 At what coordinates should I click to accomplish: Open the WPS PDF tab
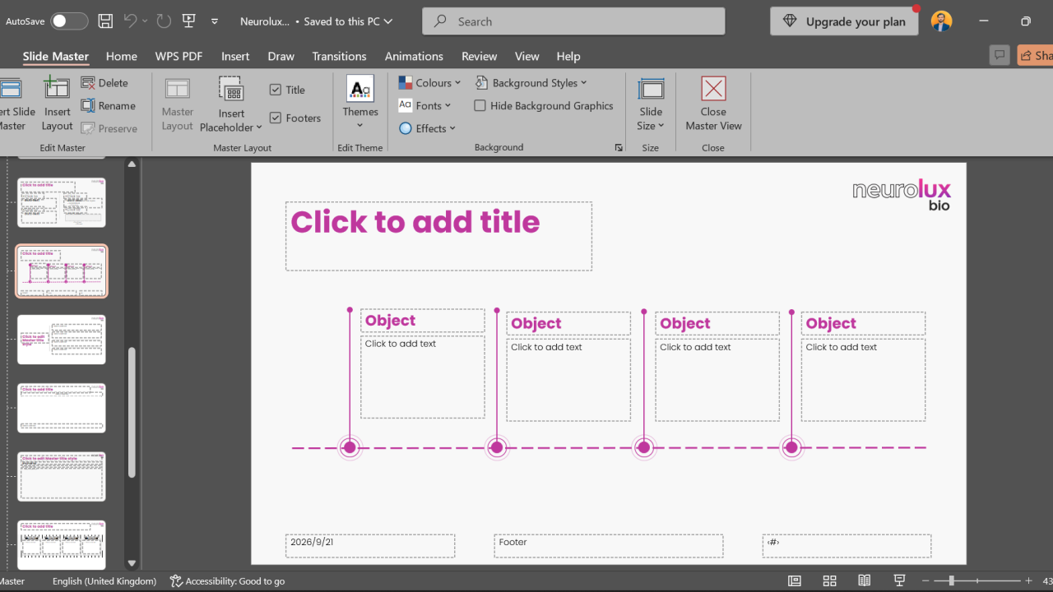coord(179,56)
